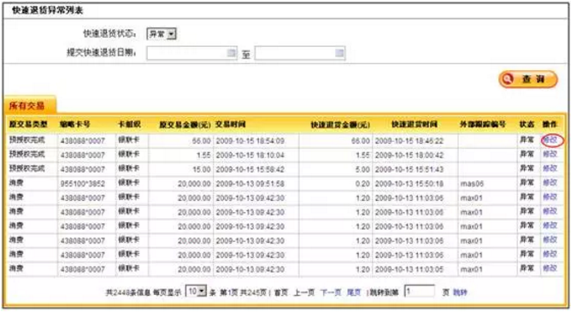The width and height of the screenshot is (571, 312).
Task: Open the start date calendar picker icon
Action: click(x=232, y=53)
